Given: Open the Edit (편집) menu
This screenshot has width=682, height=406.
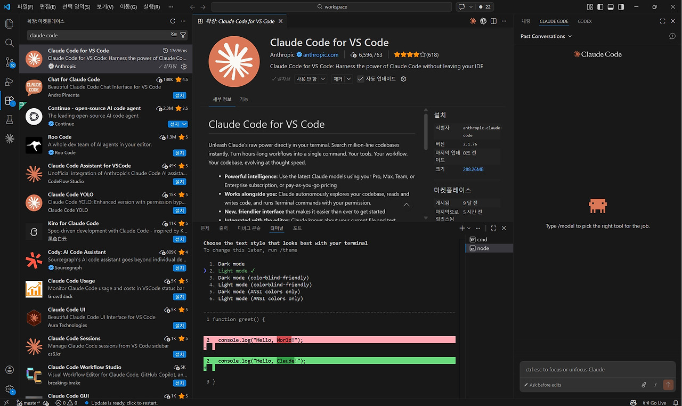Looking at the screenshot, I should pyautogui.click(x=47, y=7).
